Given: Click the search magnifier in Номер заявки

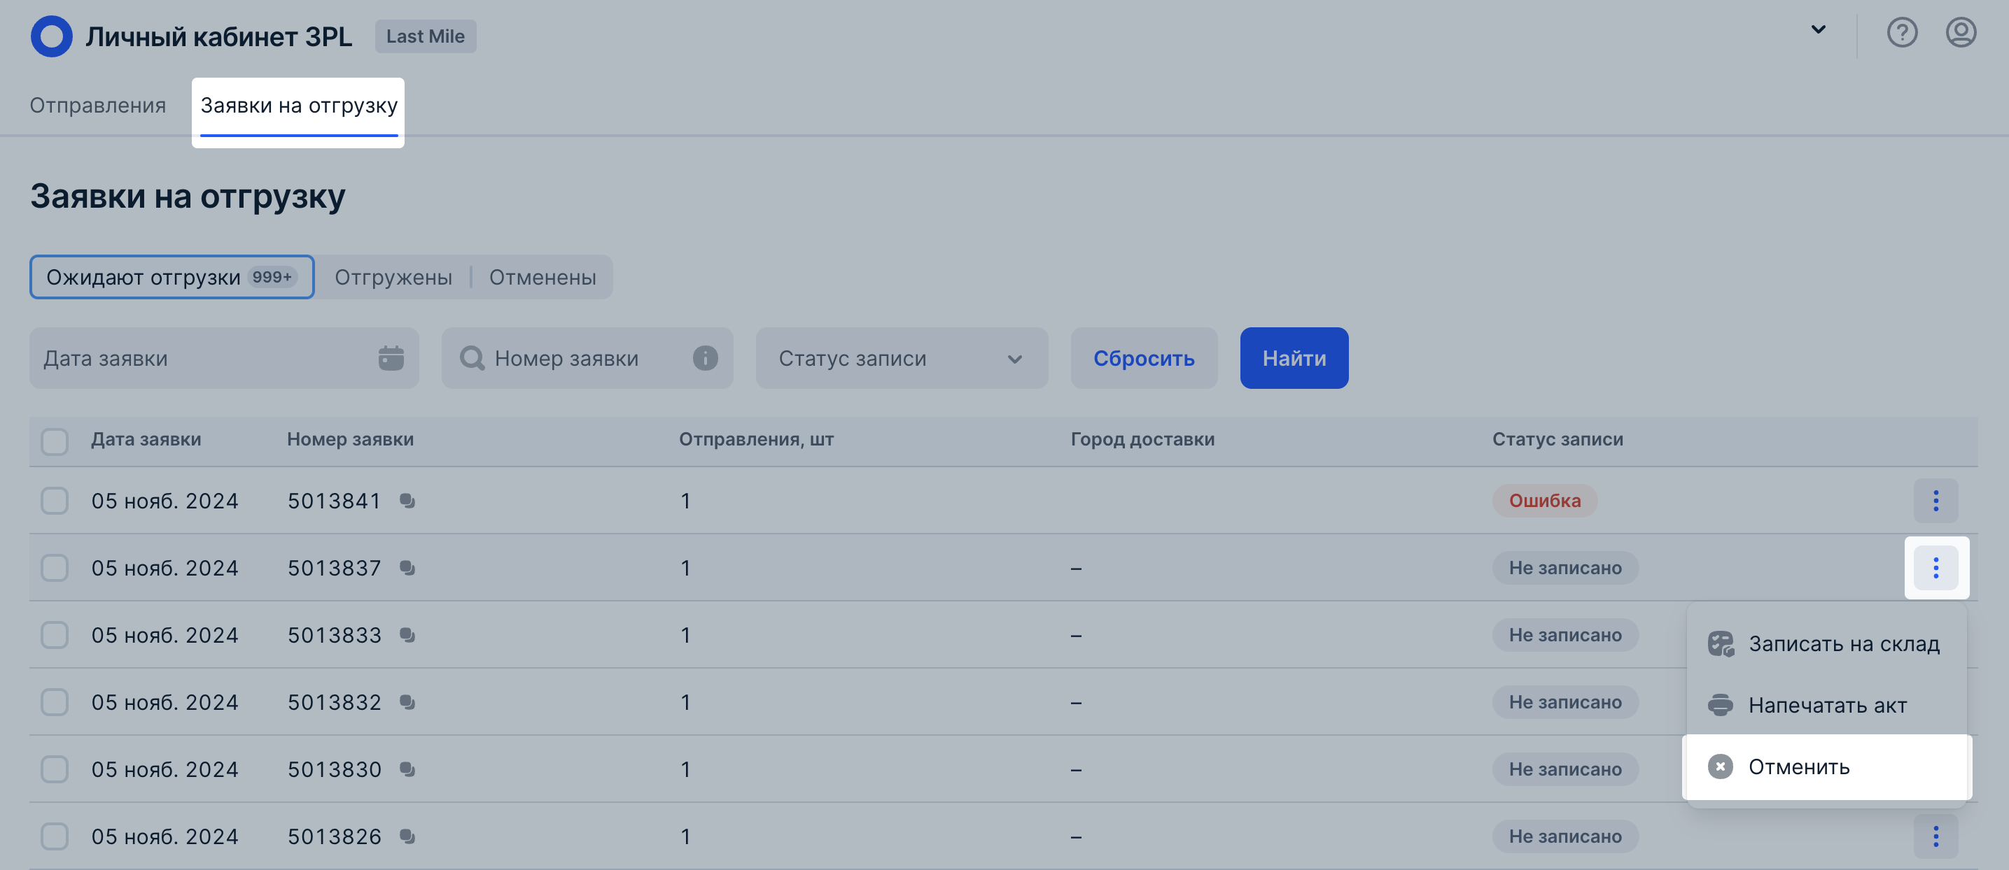Looking at the screenshot, I should point(472,358).
